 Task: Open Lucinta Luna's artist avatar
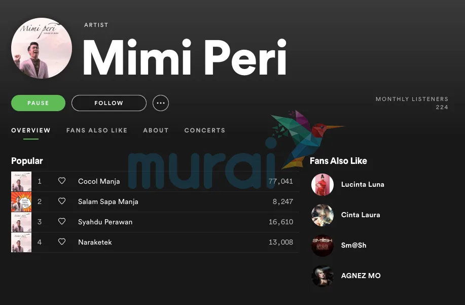(x=323, y=185)
